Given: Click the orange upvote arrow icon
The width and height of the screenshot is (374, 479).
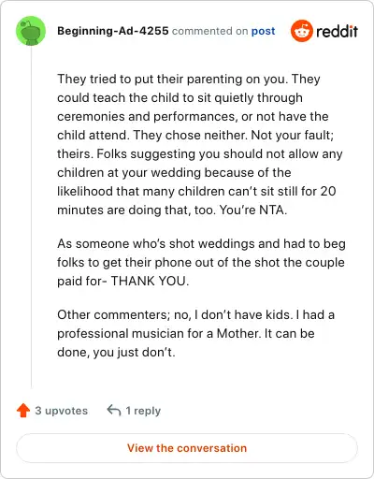Looking at the screenshot, I should (x=23, y=411).
